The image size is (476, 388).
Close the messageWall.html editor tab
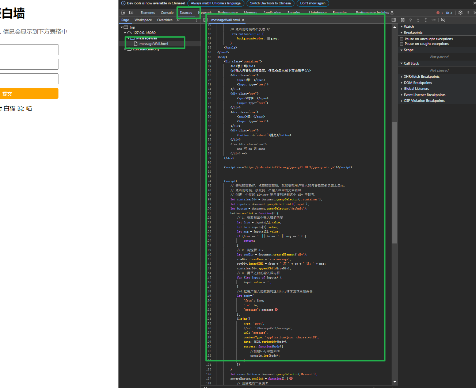243,20
